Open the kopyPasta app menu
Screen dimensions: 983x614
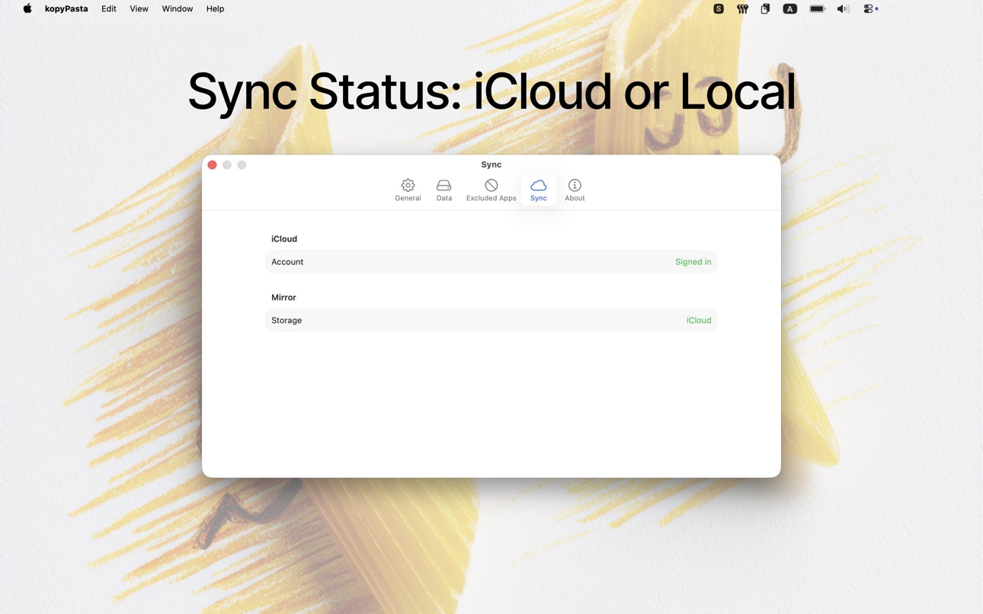(x=66, y=9)
